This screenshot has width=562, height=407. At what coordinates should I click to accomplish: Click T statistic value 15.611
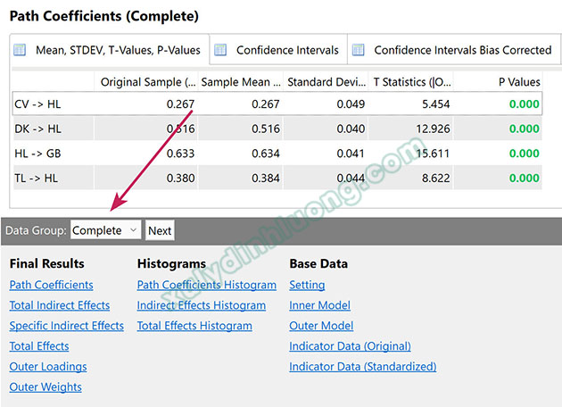[433, 154]
